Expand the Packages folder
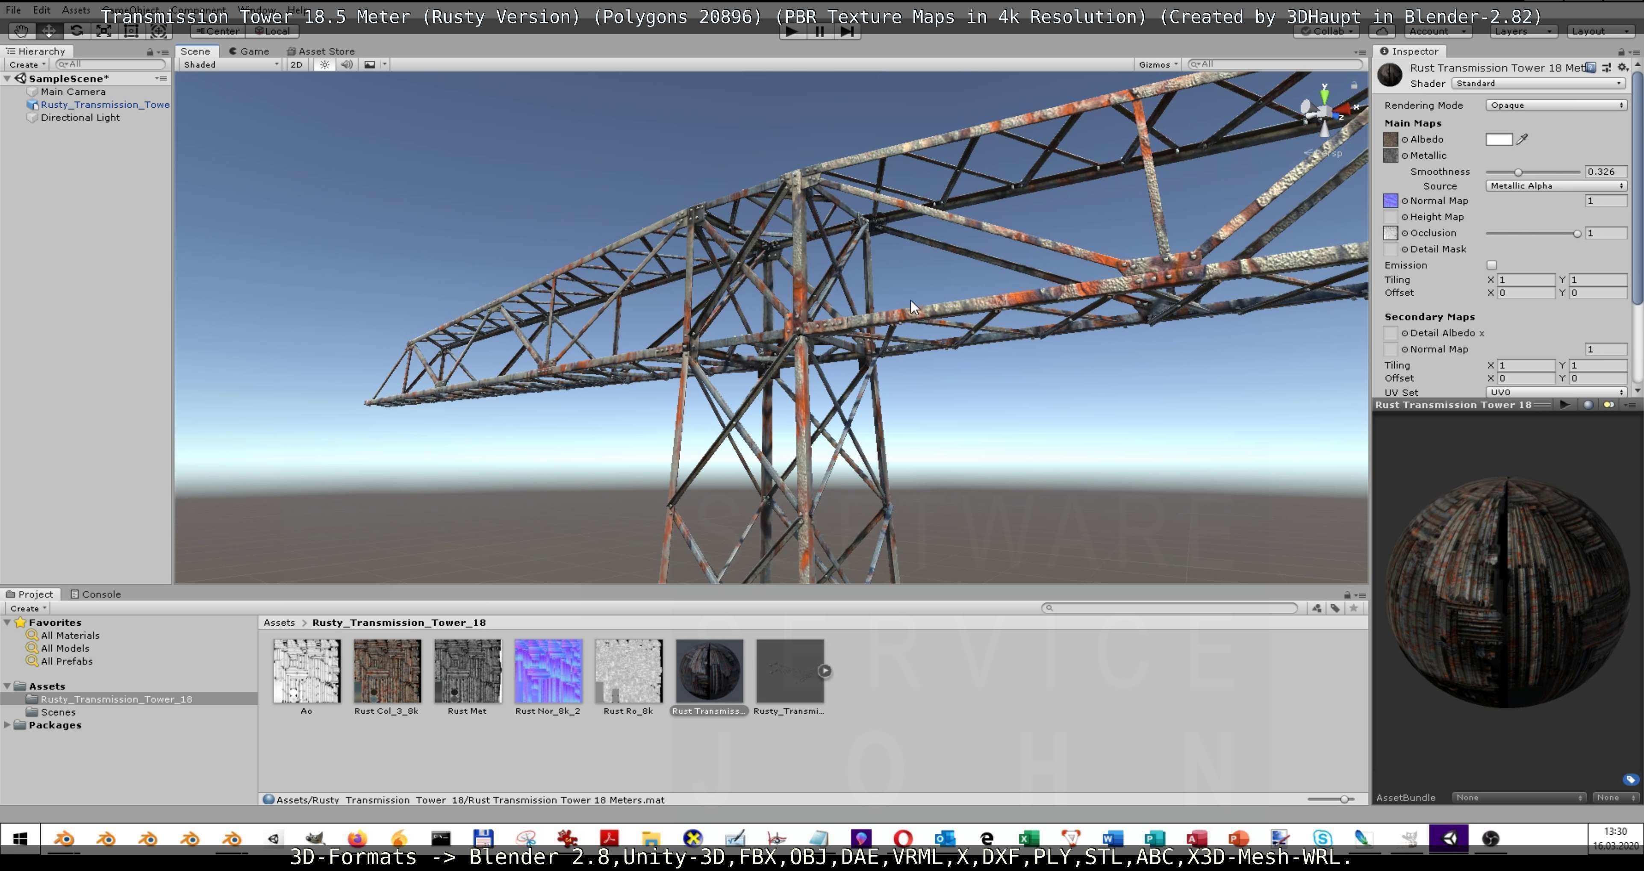 coord(7,725)
